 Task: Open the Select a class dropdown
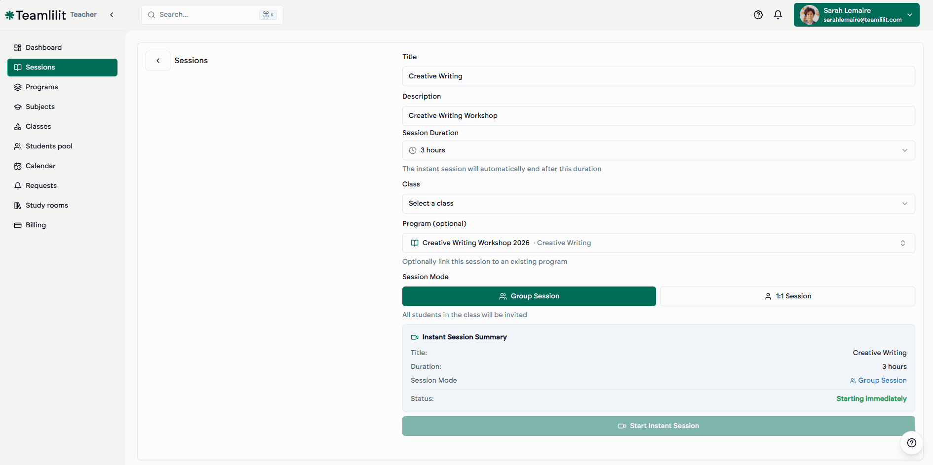(x=658, y=204)
